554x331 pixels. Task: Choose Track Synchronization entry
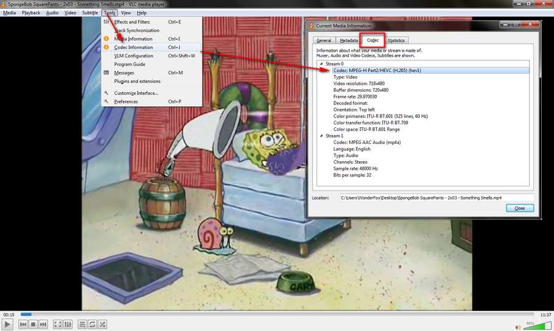pos(151,30)
